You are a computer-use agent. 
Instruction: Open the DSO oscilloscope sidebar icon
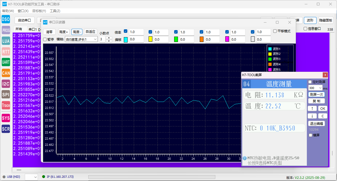click(x=6, y=19)
